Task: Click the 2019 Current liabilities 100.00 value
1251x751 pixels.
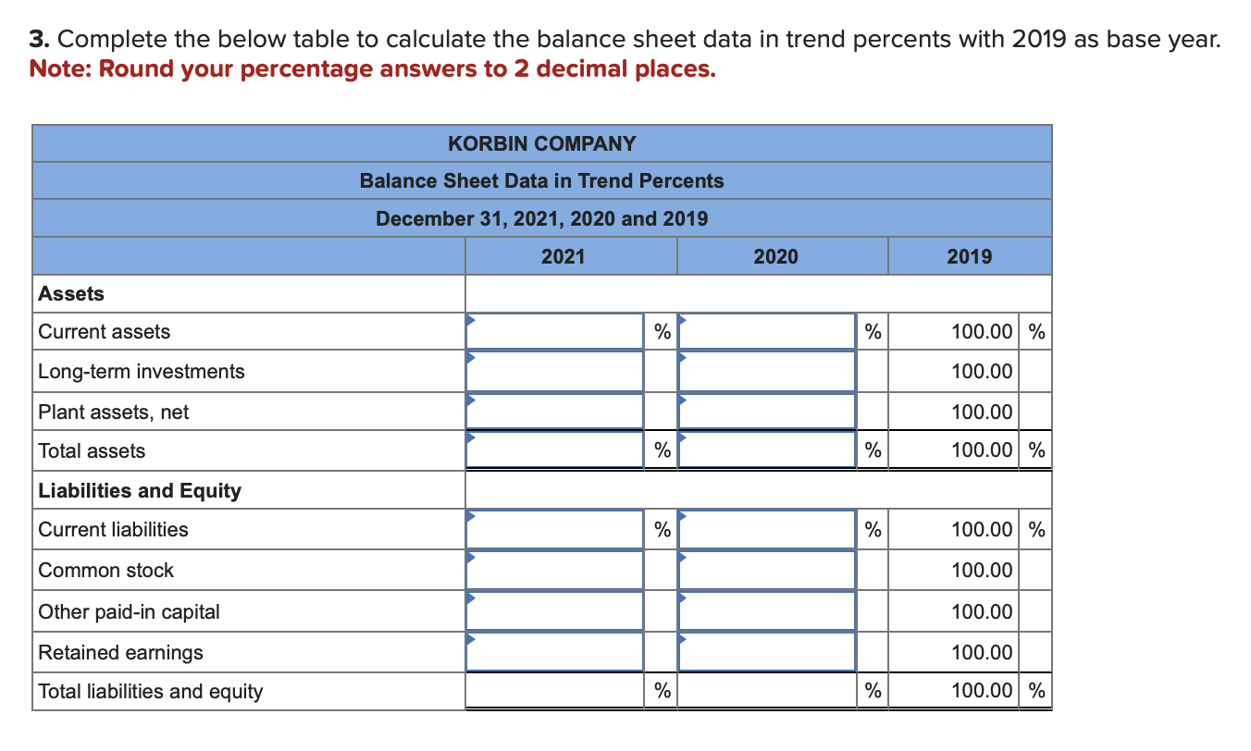Action: [x=983, y=530]
